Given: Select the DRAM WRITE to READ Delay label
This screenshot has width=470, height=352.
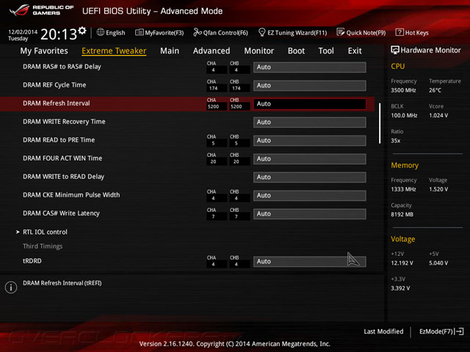Looking at the screenshot, I should (x=64, y=177).
